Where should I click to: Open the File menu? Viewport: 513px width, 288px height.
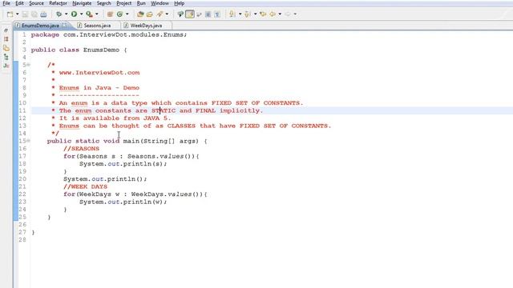[6, 3]
